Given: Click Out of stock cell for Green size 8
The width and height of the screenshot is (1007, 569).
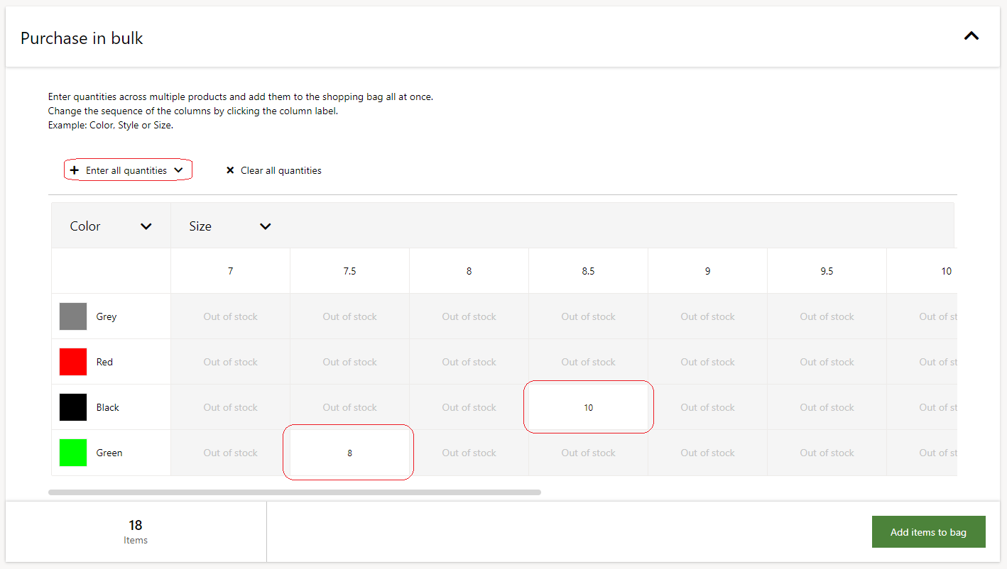Looking at the screenshot, I should click(x=469, y=453).
